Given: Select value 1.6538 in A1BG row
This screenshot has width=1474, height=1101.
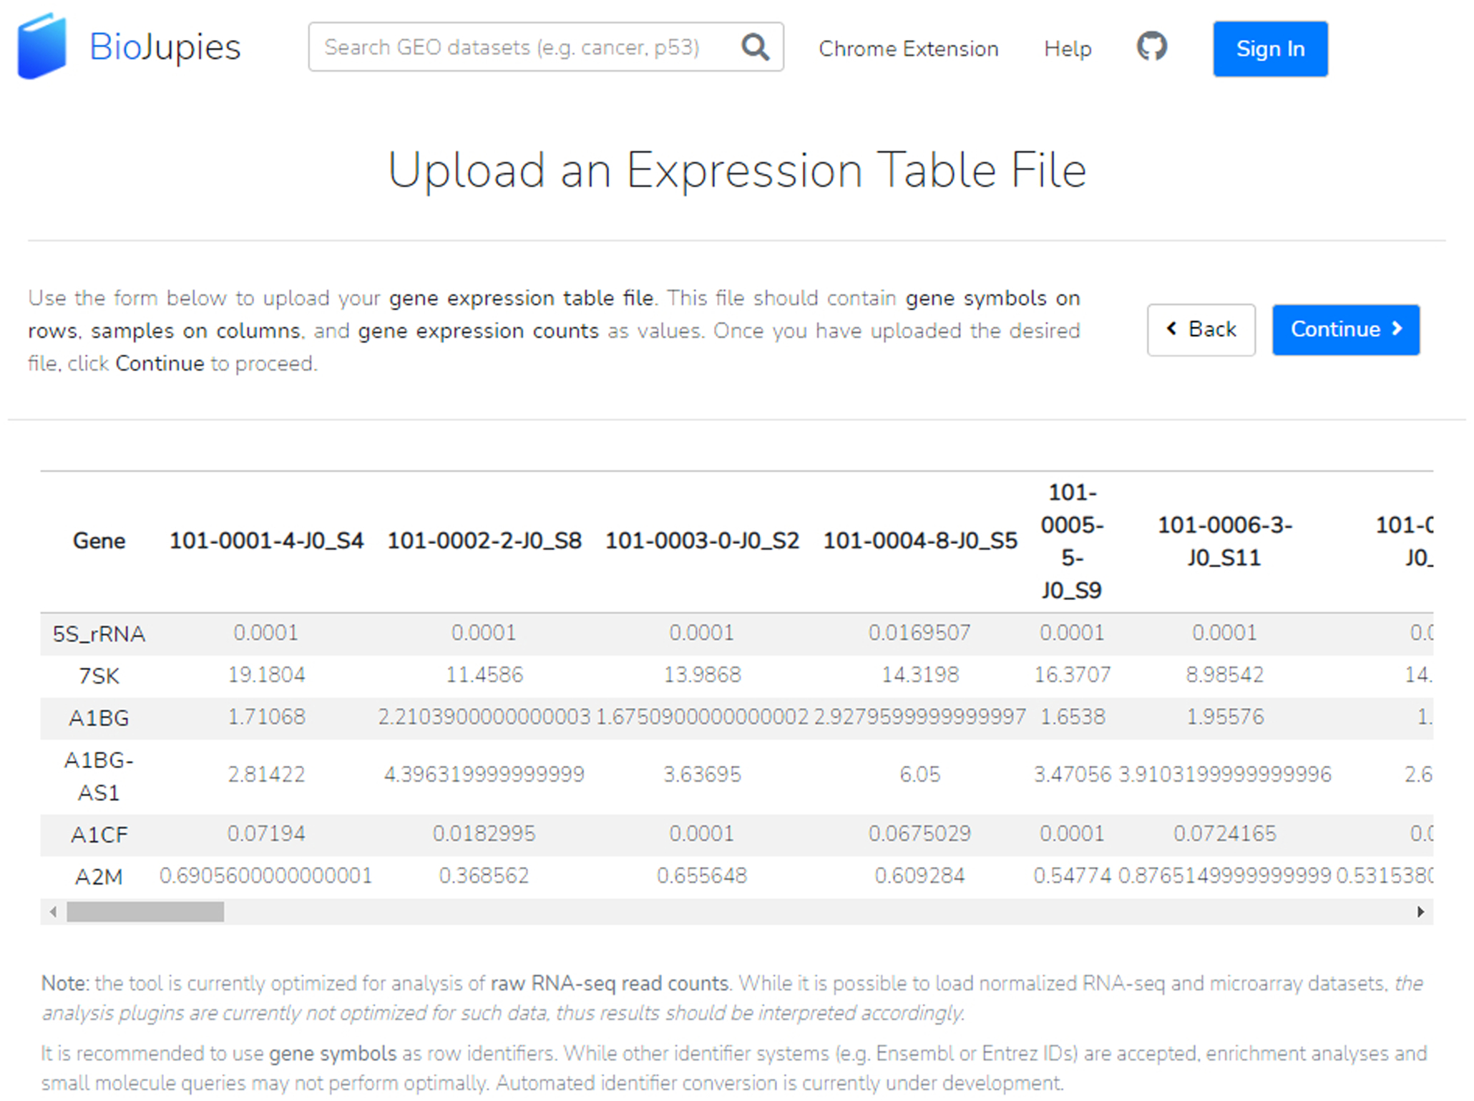Looking at the screenshot, I should [1072, 717].
